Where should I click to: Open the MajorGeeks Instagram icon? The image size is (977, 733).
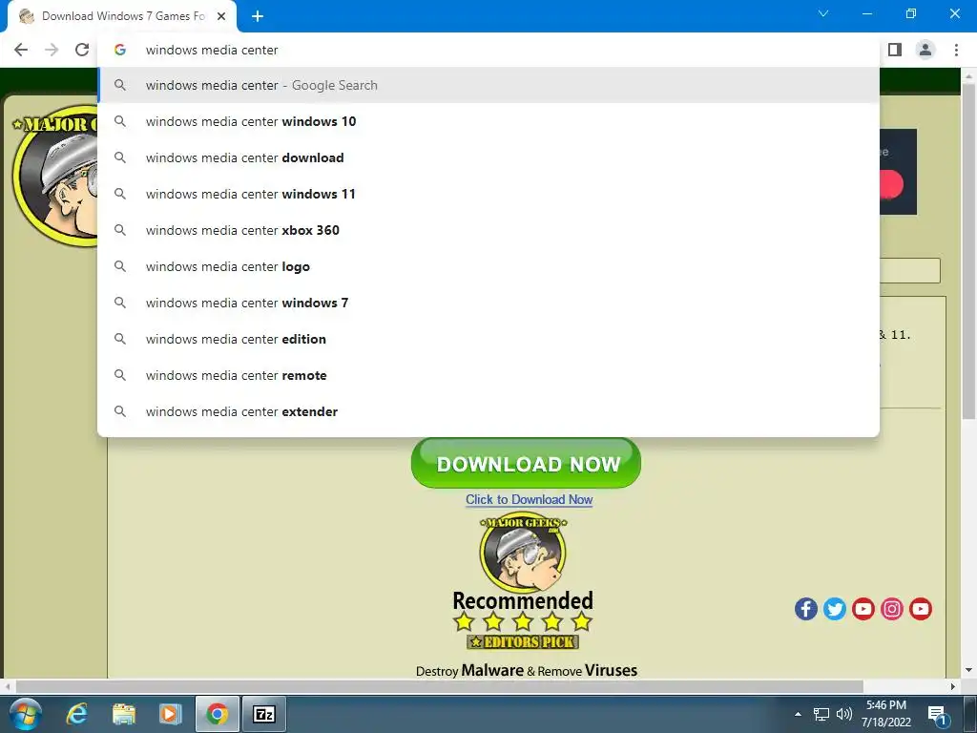pos(892,609)
